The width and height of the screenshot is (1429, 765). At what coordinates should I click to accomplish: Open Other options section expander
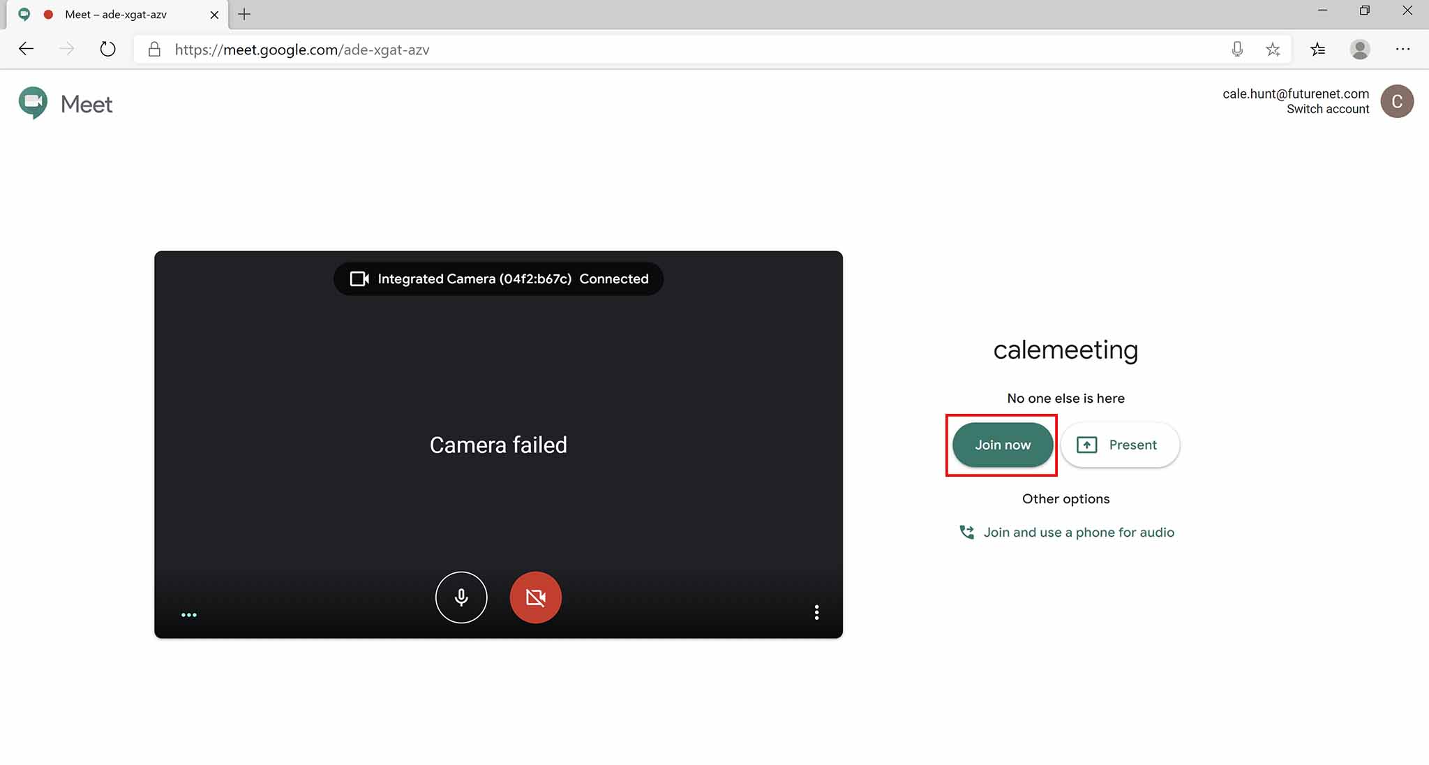[x=1066, y=498]
